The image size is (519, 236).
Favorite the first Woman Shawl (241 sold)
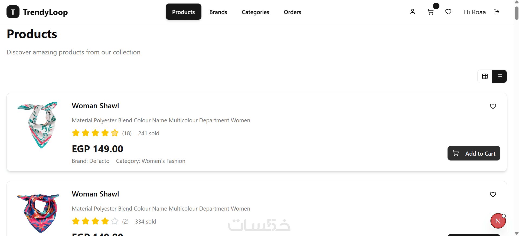point(493,106)
